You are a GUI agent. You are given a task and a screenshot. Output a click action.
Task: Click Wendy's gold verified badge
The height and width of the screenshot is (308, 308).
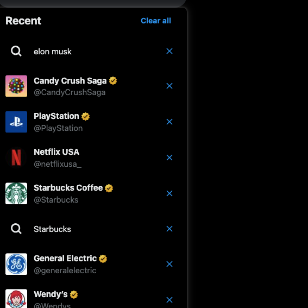click(74, 294)
